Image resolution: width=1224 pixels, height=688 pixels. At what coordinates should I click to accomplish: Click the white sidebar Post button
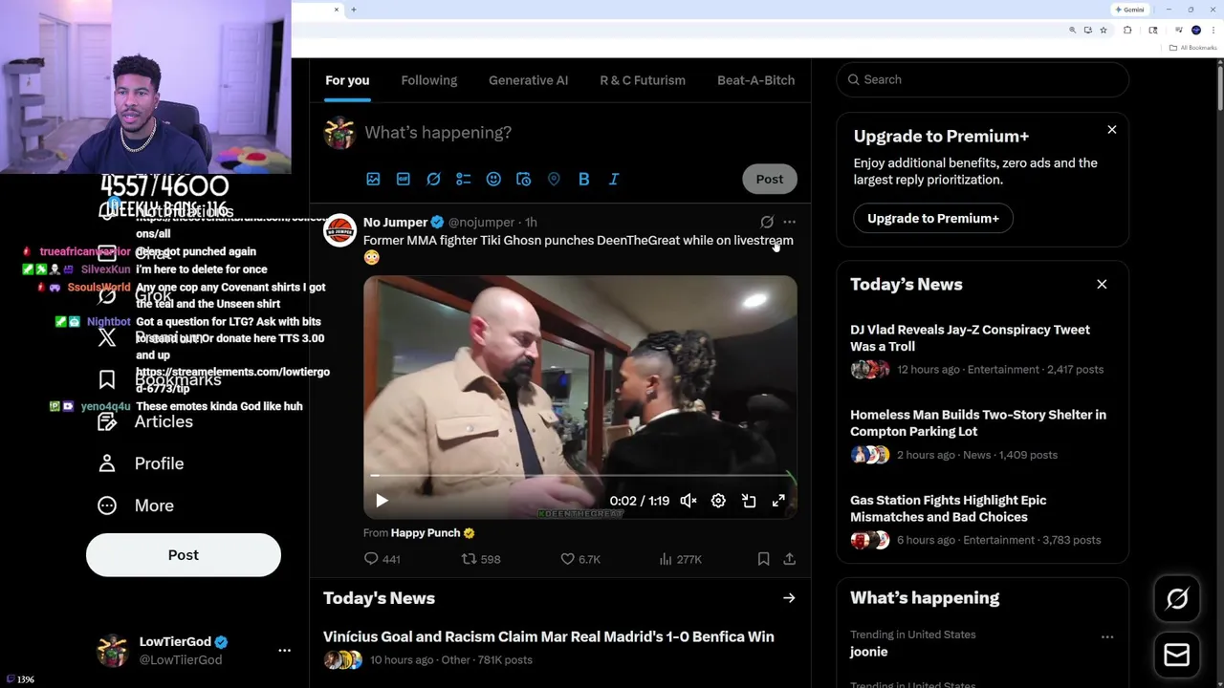point(184,555)
